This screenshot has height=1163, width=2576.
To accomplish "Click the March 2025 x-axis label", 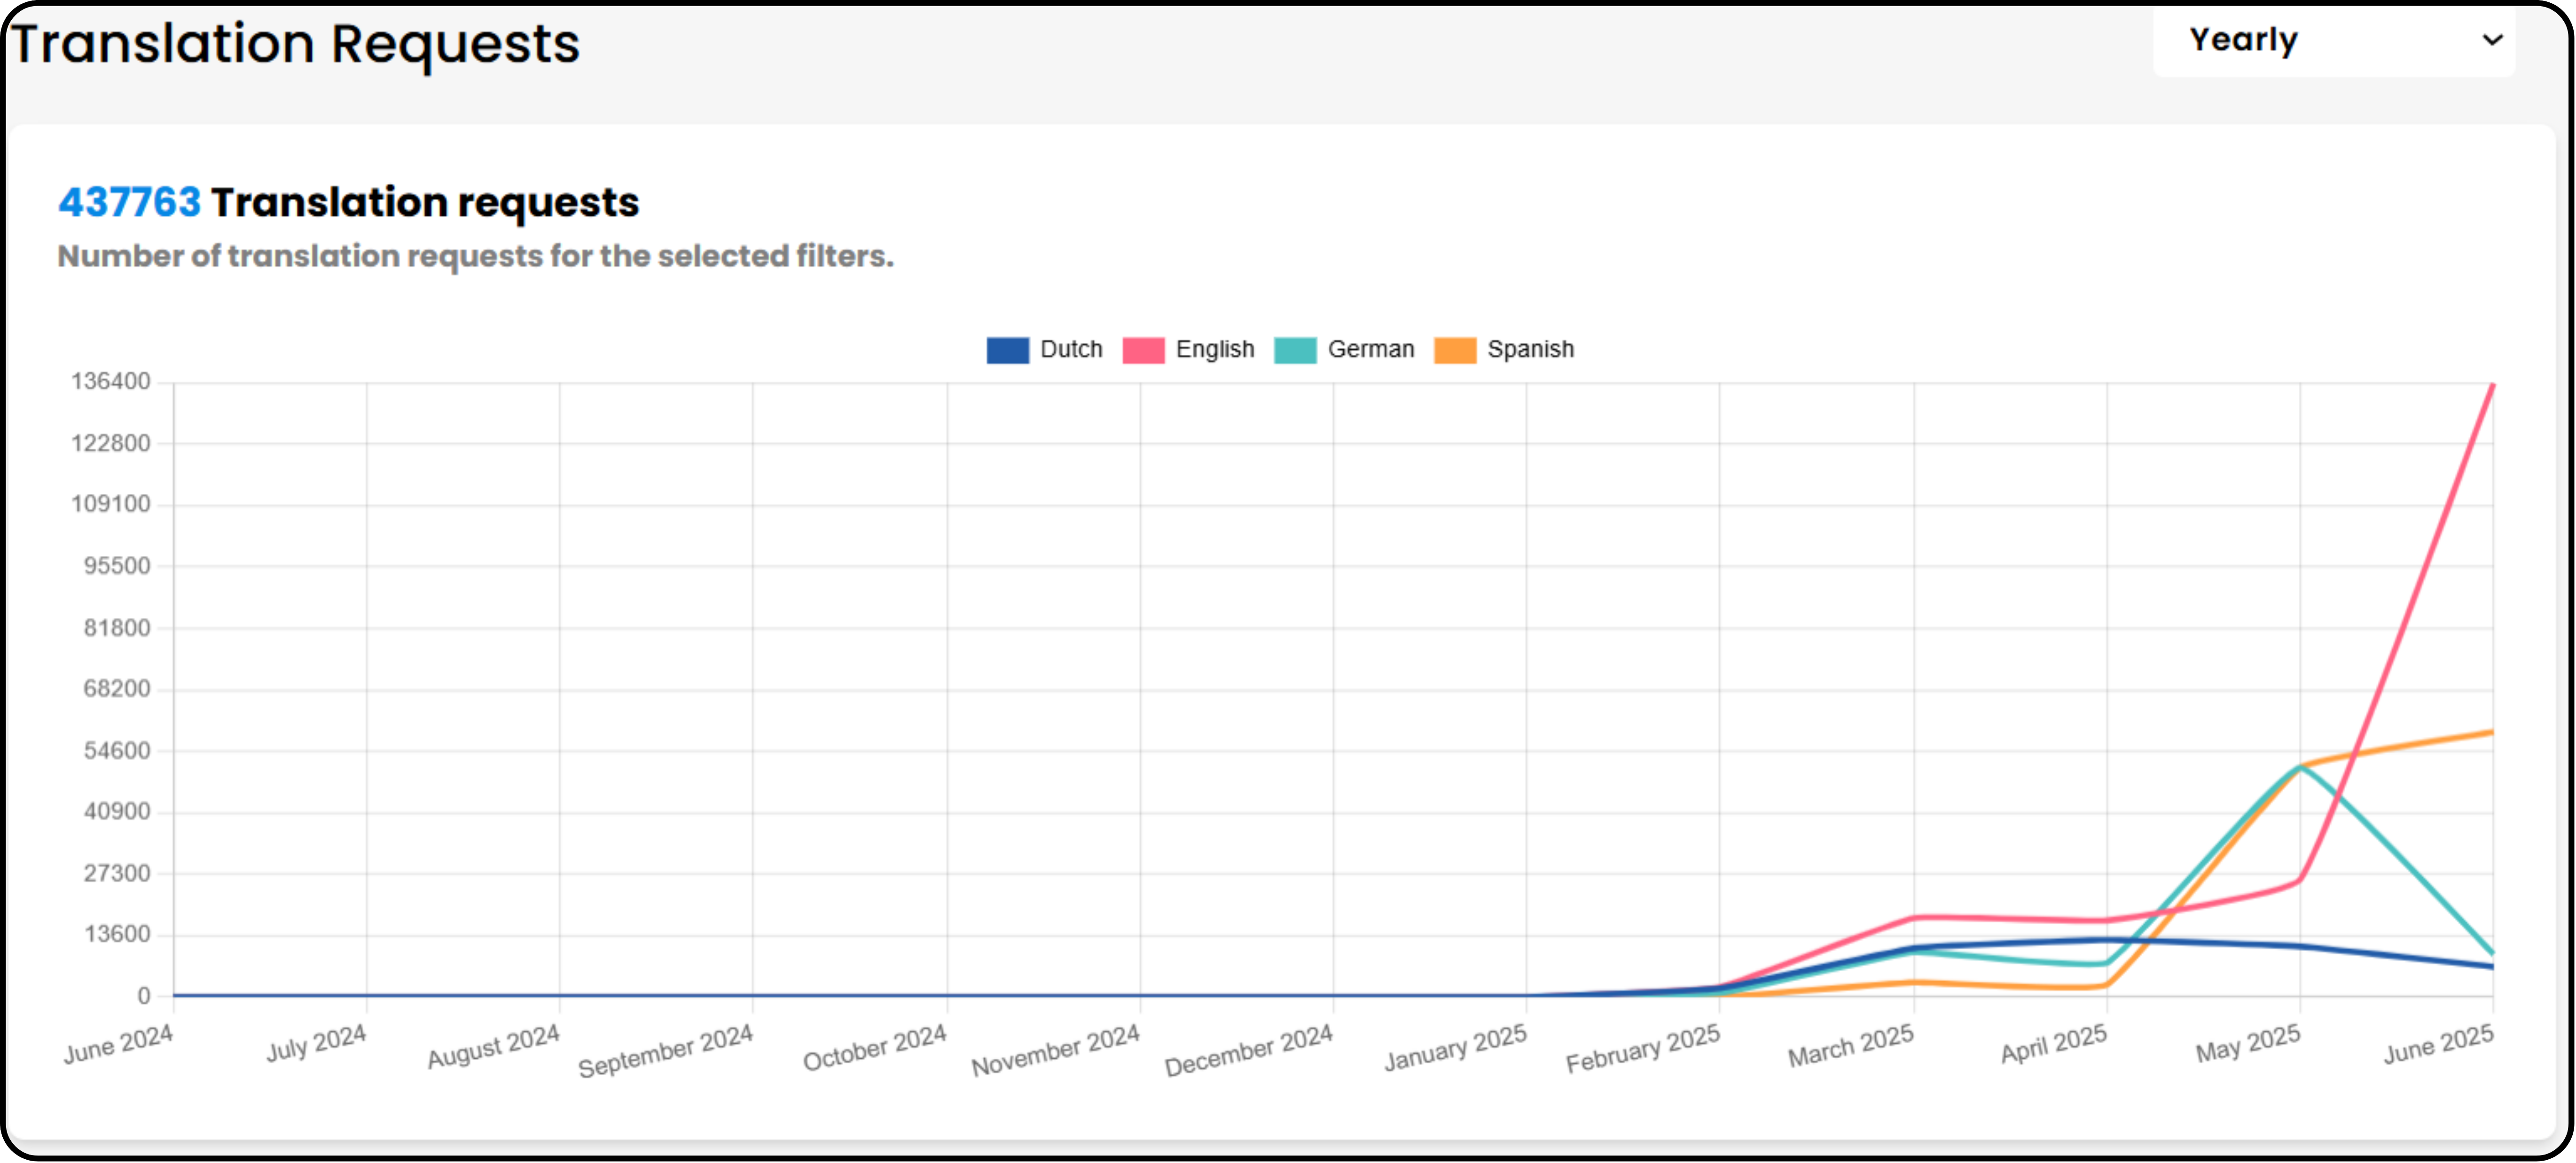I will click(x=1850, y=1047).
